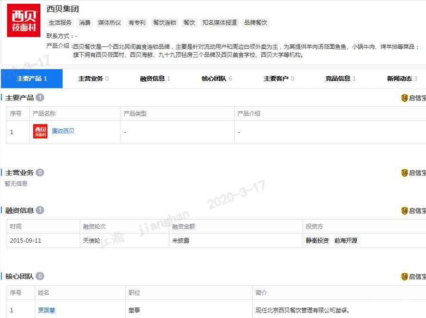
Task: Select the 主要客户 tab
Action: click(x=279, y=79)
